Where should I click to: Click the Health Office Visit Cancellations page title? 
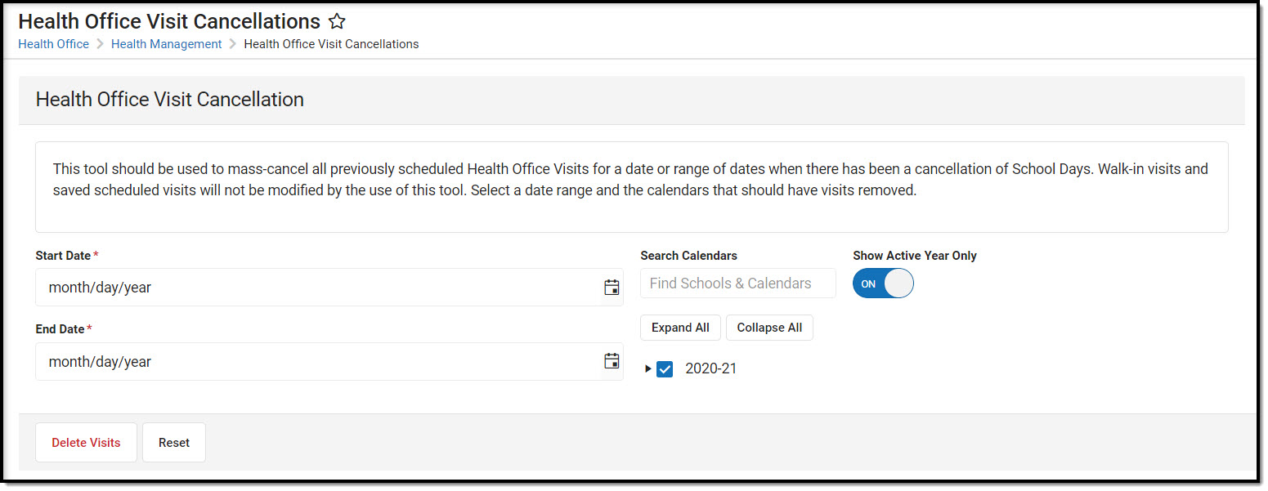point(169,21)
